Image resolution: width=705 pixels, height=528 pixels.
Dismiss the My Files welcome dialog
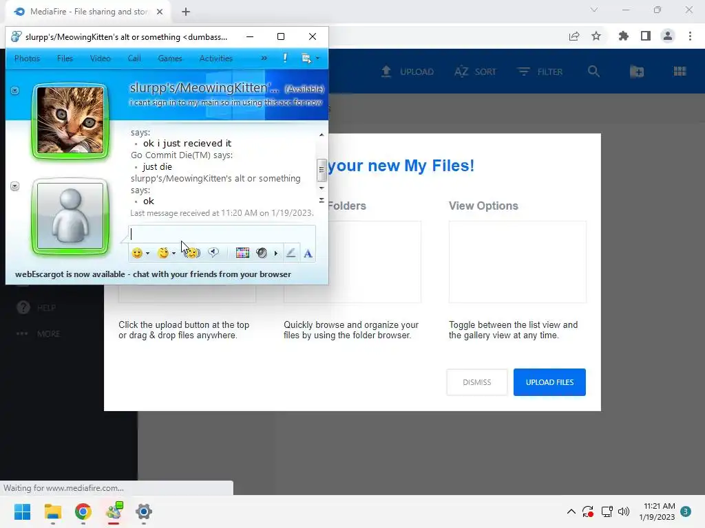[476, 382]
